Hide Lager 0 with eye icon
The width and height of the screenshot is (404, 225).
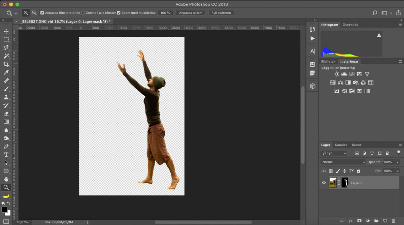pos(324,183)
